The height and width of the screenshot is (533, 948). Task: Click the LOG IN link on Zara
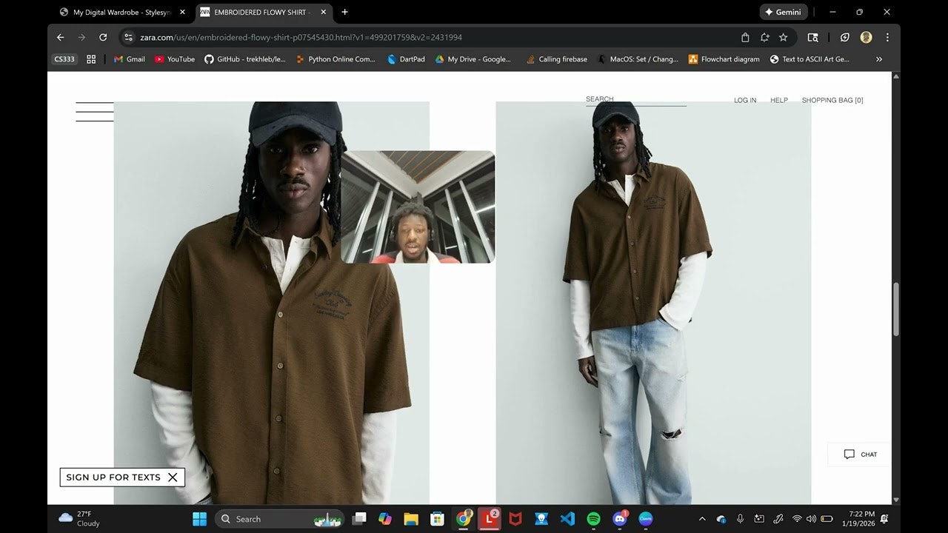point(744,99)
